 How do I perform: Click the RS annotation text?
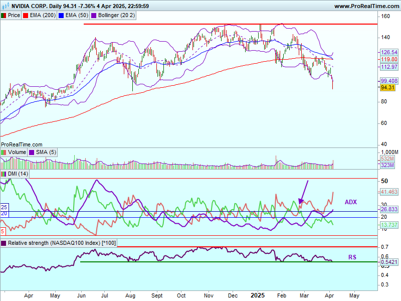tap(352, 257)
